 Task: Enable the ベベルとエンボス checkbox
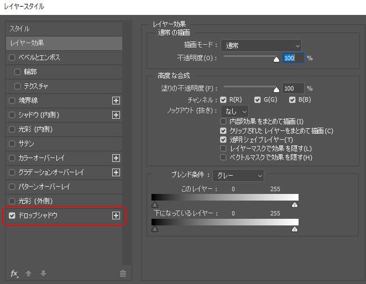point(12,57)
